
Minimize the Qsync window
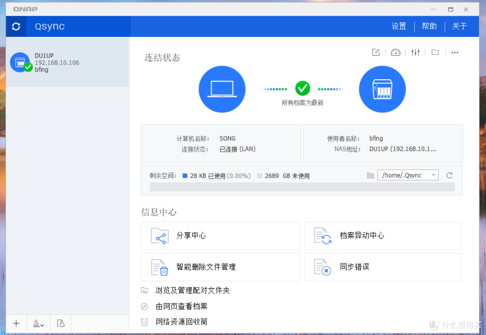click(433, 9)
